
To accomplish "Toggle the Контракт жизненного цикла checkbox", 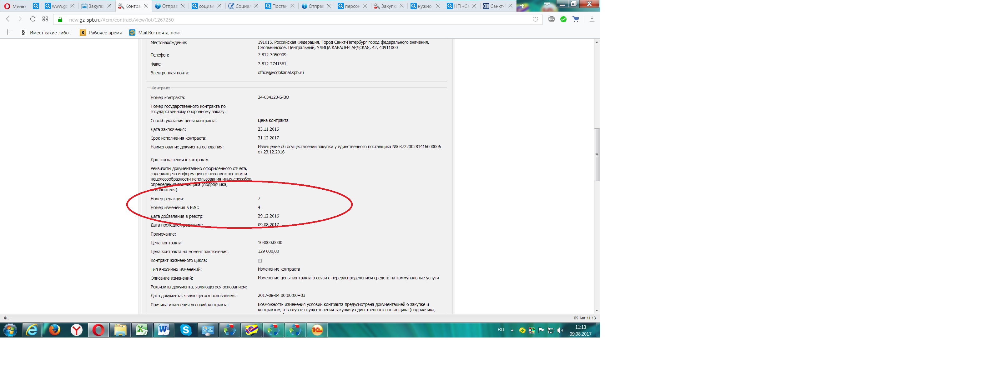I will click(260, 261).
